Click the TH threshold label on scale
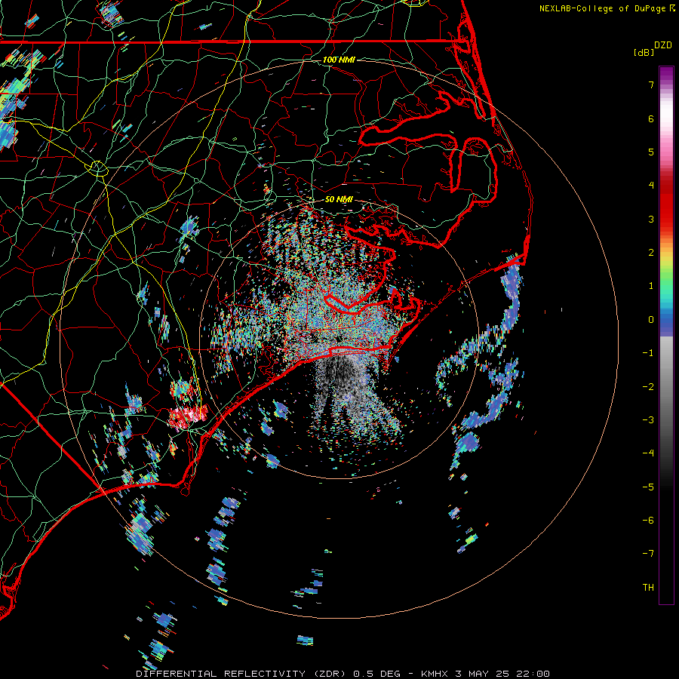 648,588
